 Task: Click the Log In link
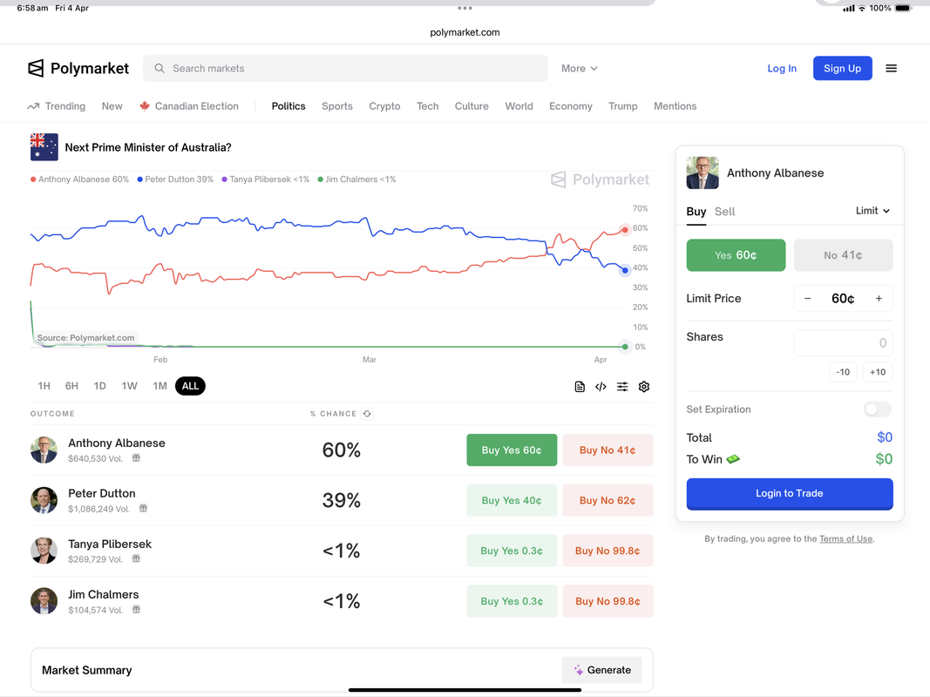pyautogui.click(x=782, y=68)
